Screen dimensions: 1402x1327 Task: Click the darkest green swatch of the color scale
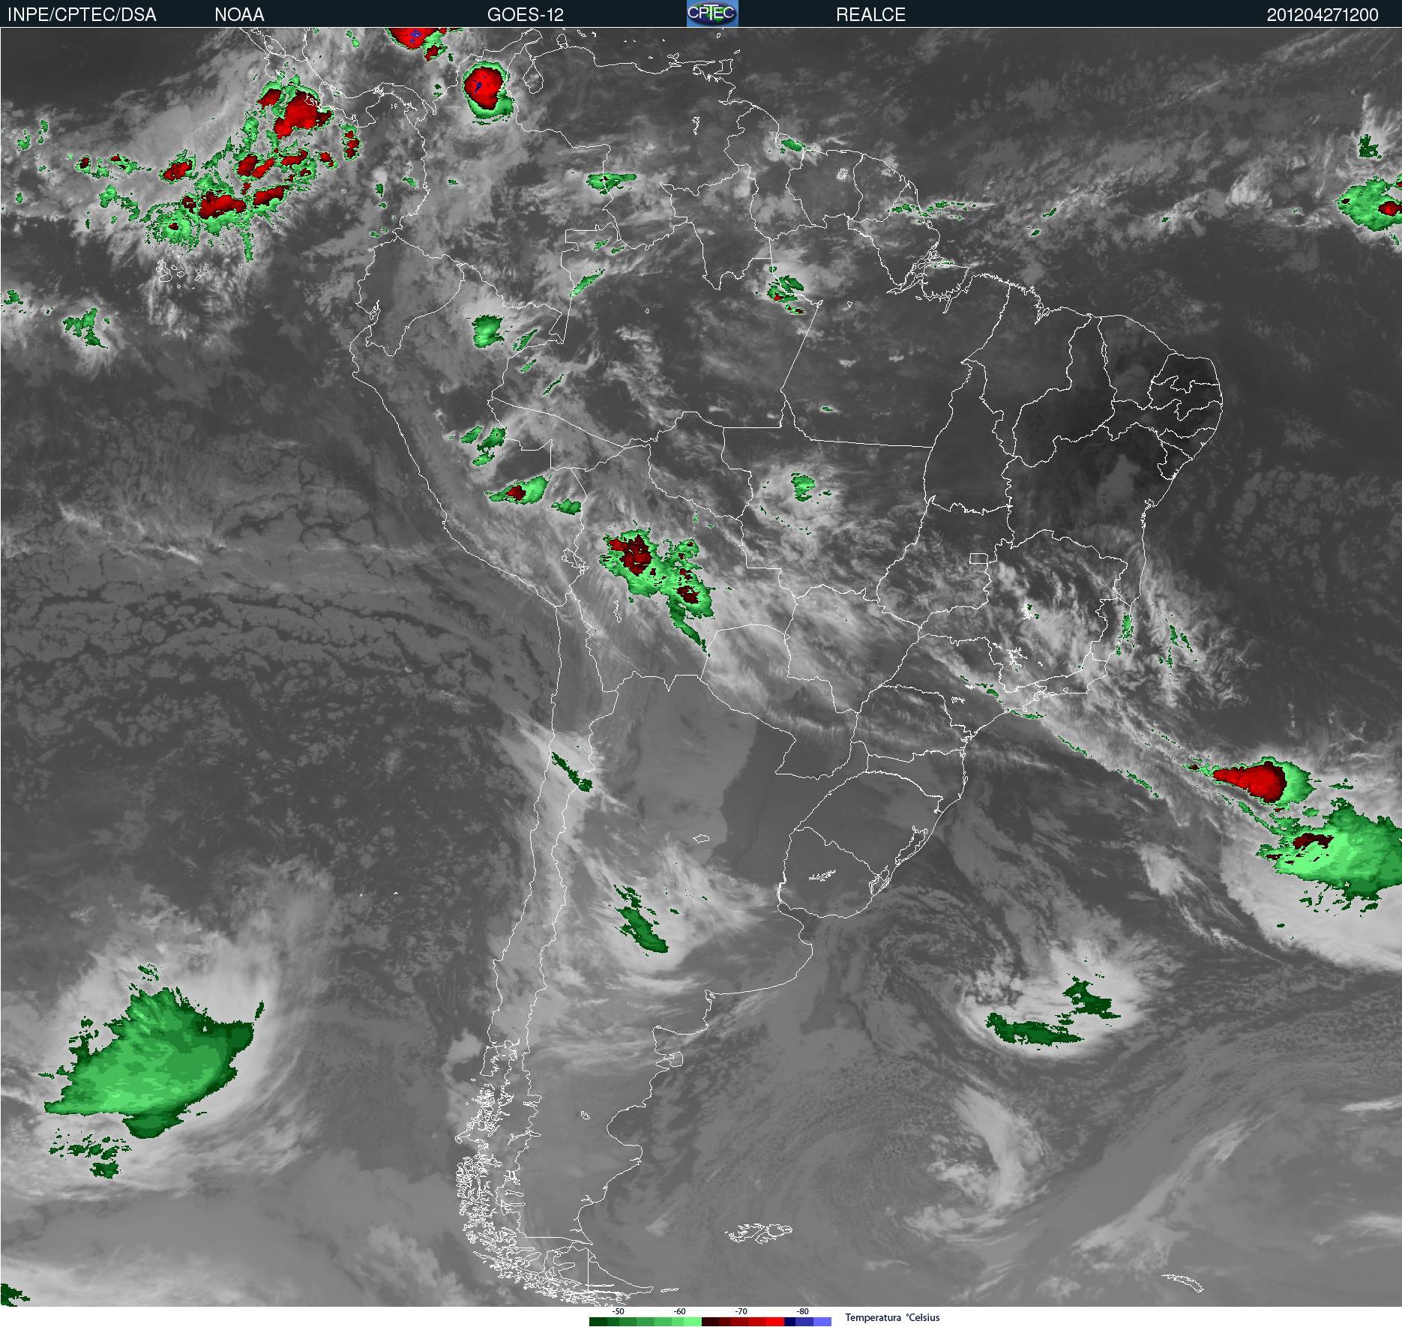(598, 1322)
